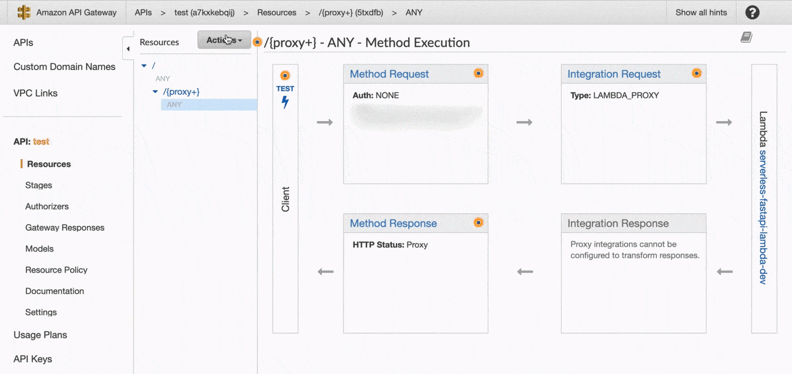Open the Integration Request link

pyautogui.click(x=614, y=74)
